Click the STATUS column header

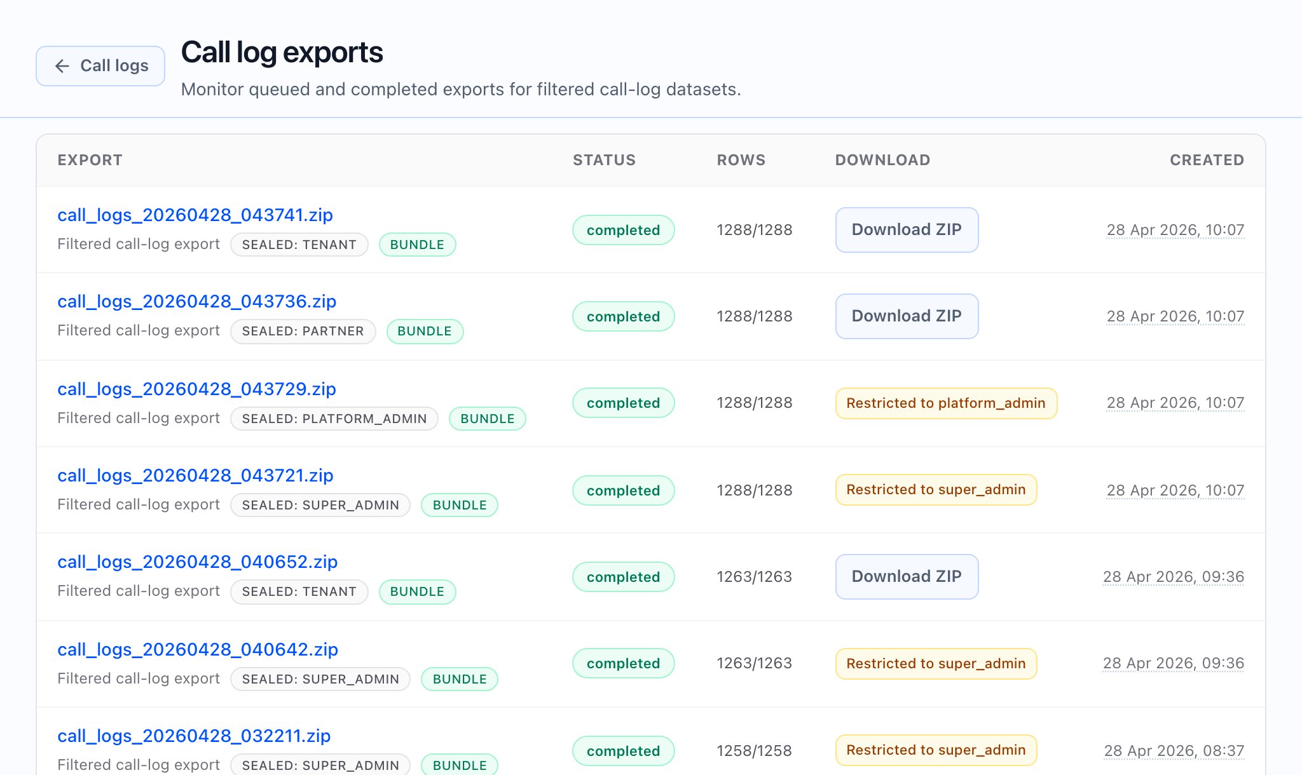click(604, 160)
